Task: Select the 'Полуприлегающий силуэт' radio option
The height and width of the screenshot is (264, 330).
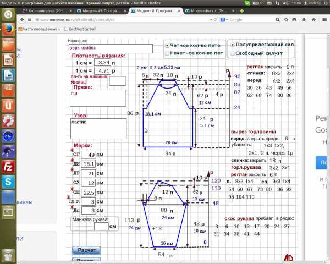Action: pos(231,43)
